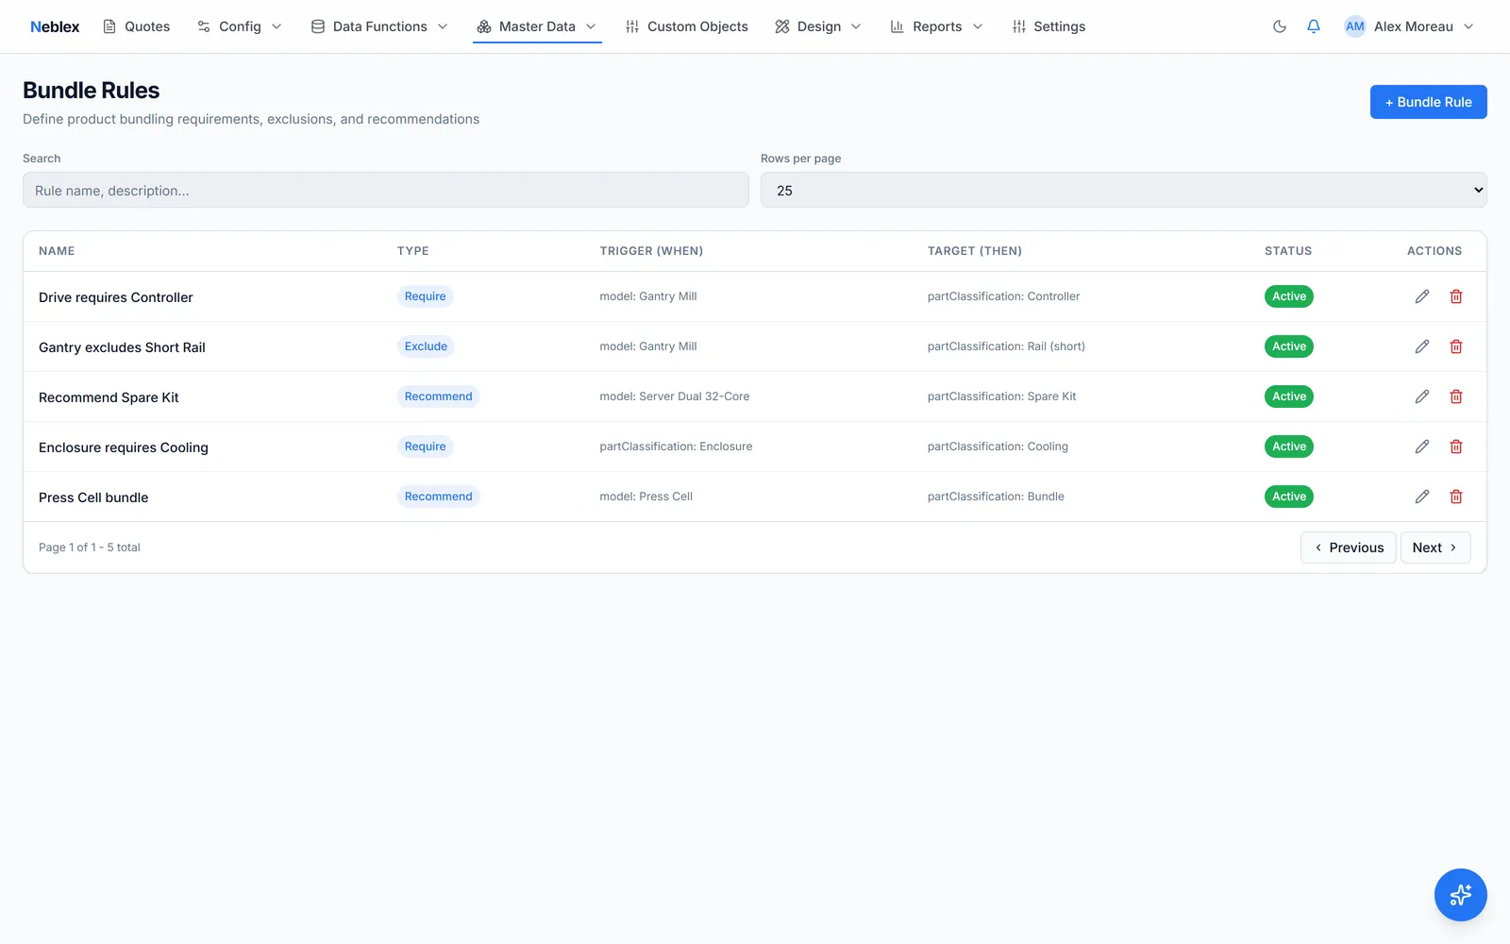Delete the Enclosure requires Cooling rule
Screen dimensions: 1510x944
[x=1456, y=447]
